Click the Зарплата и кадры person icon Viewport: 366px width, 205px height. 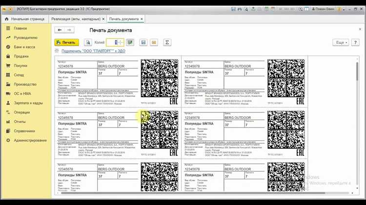click(x=8, y=103)
